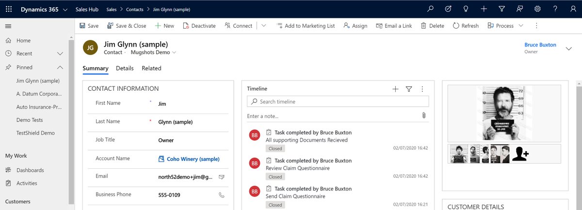582x210 pixels.
Task: Assign the record to another user
Action: pyautogui.click(x=355, y=26)
